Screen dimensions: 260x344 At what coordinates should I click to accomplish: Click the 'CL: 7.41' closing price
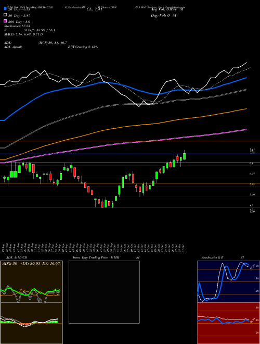(x=94, y=9)
